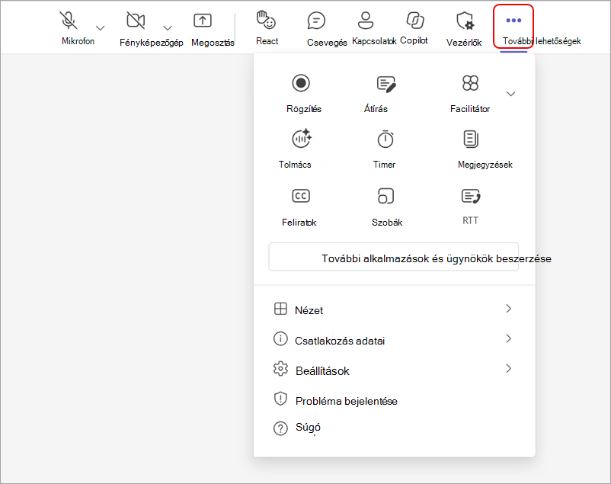Image resolution: width=611 pixels, height=484 pixels.
Task: Enable the Tolmács interpreter
Action: click(x=302, y=138)
